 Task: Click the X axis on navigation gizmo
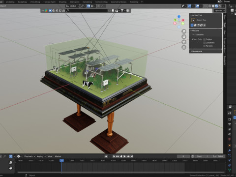183,20
